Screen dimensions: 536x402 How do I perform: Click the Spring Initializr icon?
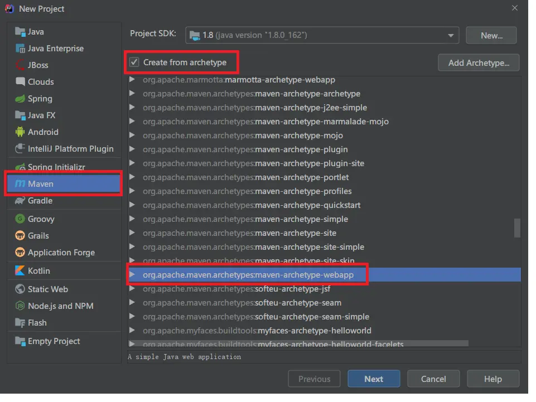pos(20,168)
